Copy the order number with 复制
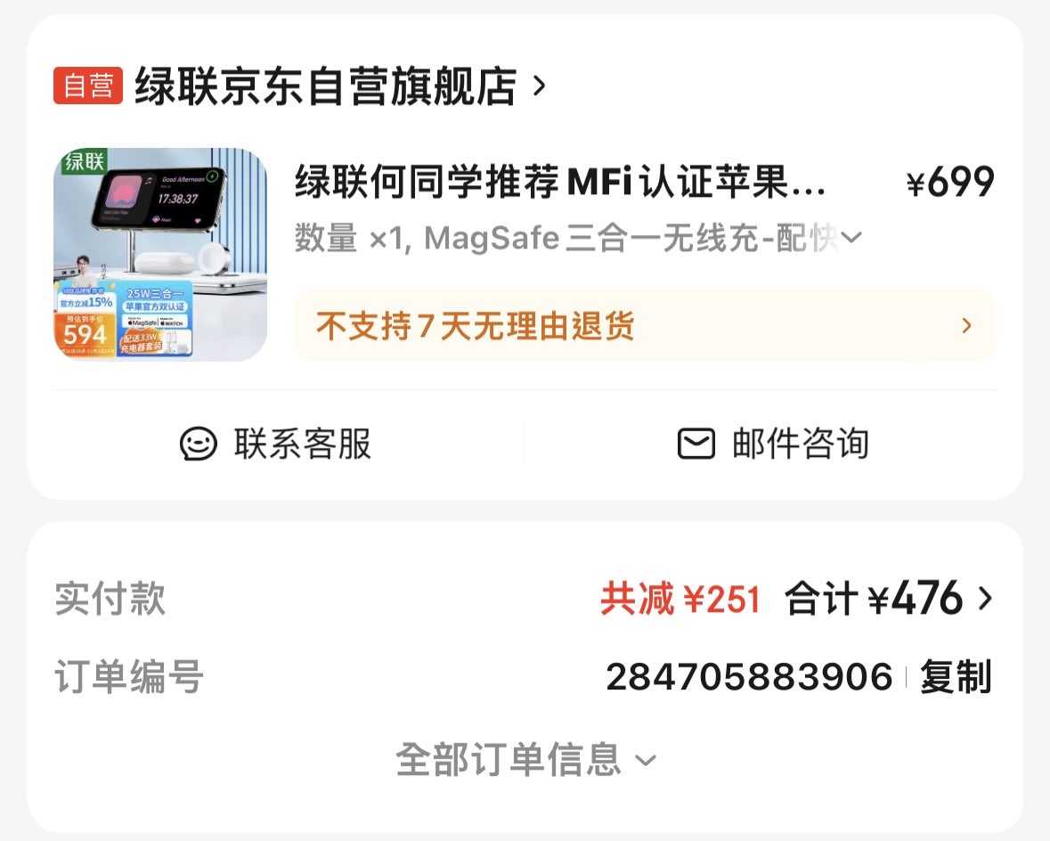1050x841 pixels. click(x=956, y=676)
